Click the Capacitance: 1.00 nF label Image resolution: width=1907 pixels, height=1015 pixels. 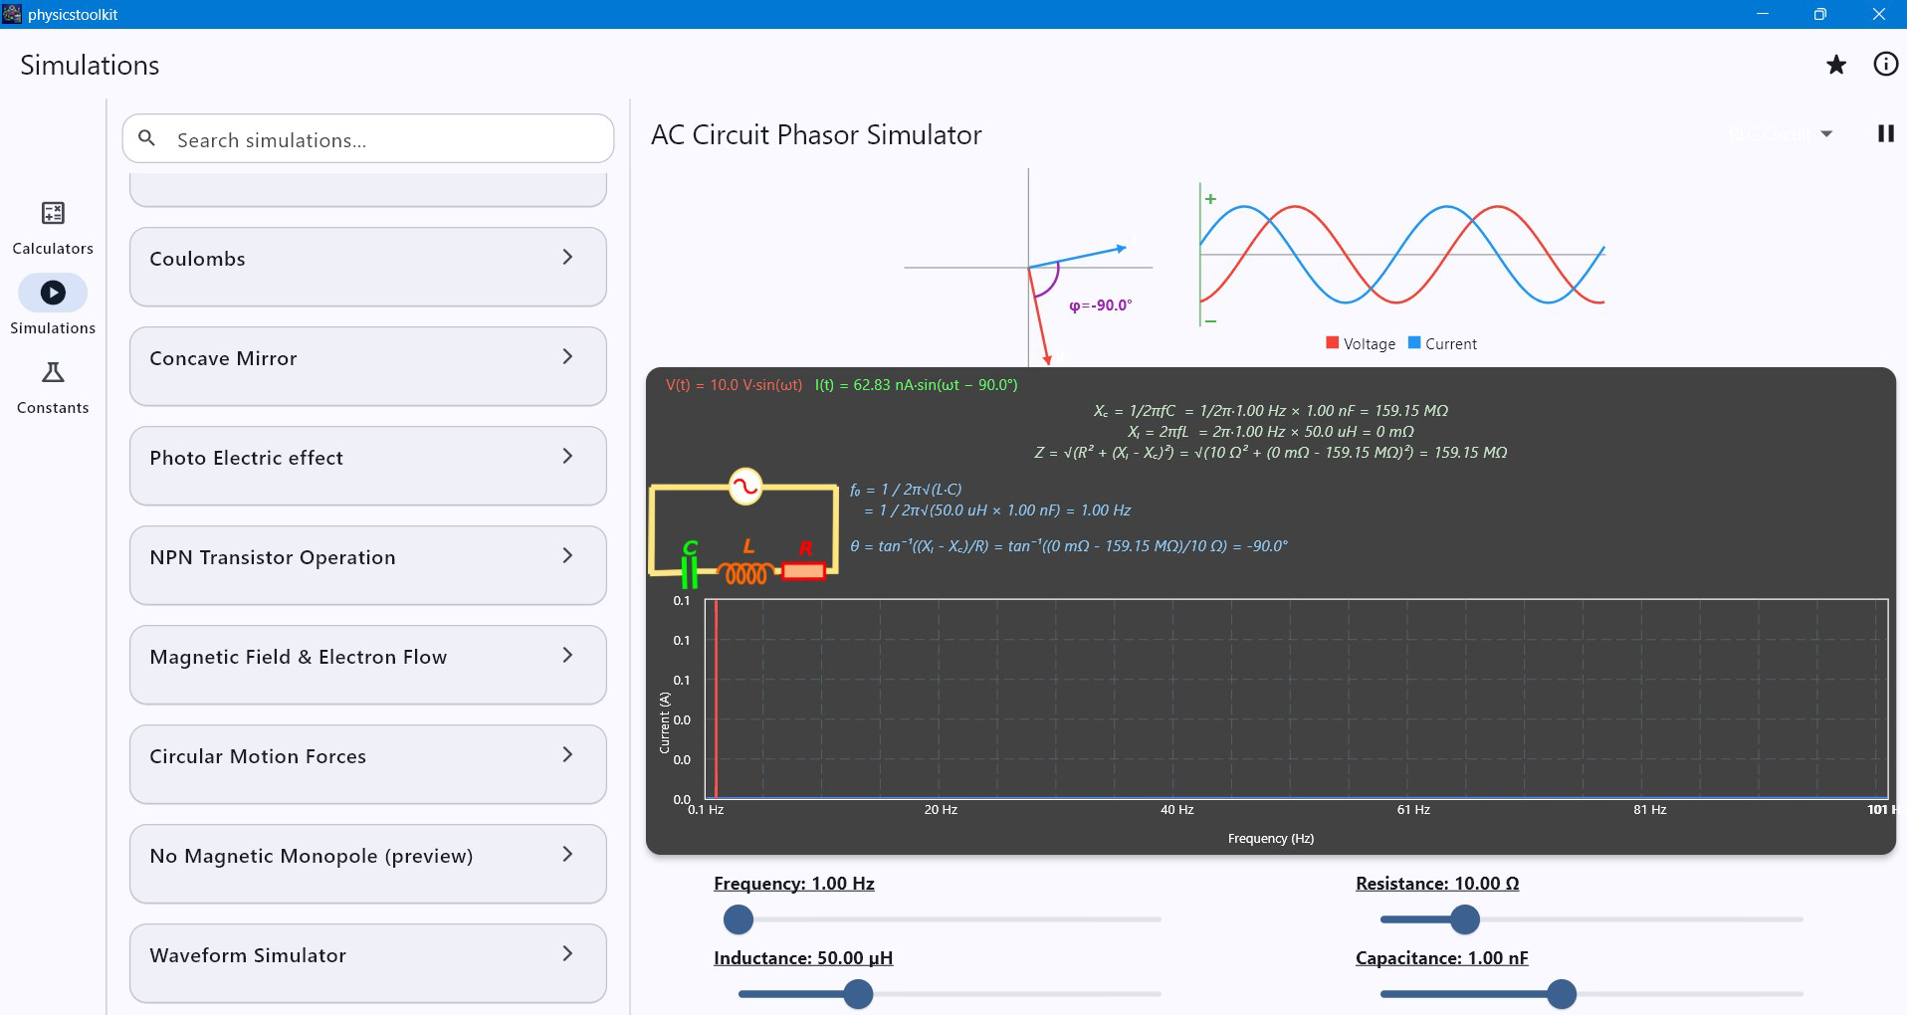[x=1442, y=958]
